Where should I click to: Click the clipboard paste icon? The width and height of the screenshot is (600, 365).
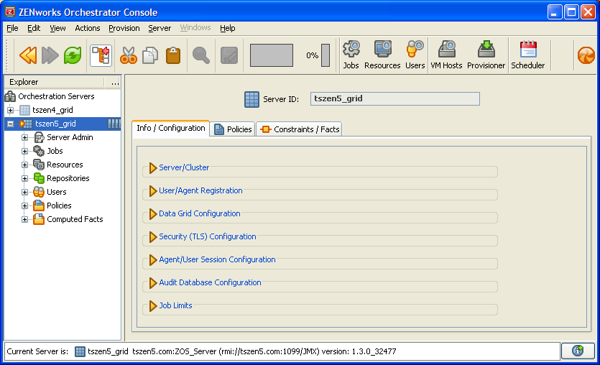pyautogui.click(x=173, y=55)
